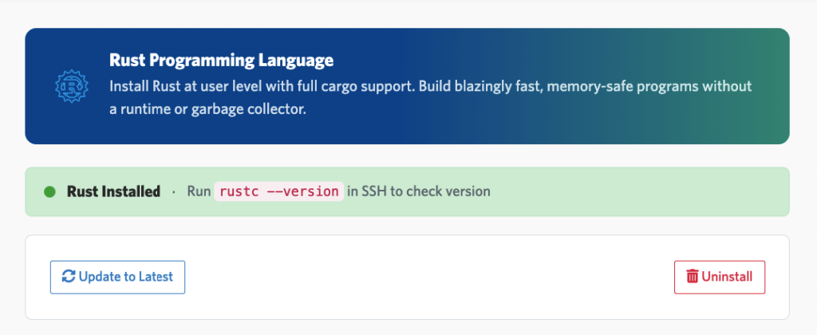817x335 pixels.
Task: Click the Rust gear logo icon
Action: [x=71, y=86]
